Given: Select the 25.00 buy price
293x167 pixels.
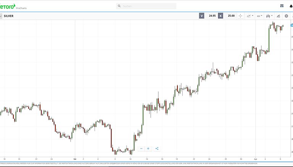Looking at the screenshot, I should point(231,16).
